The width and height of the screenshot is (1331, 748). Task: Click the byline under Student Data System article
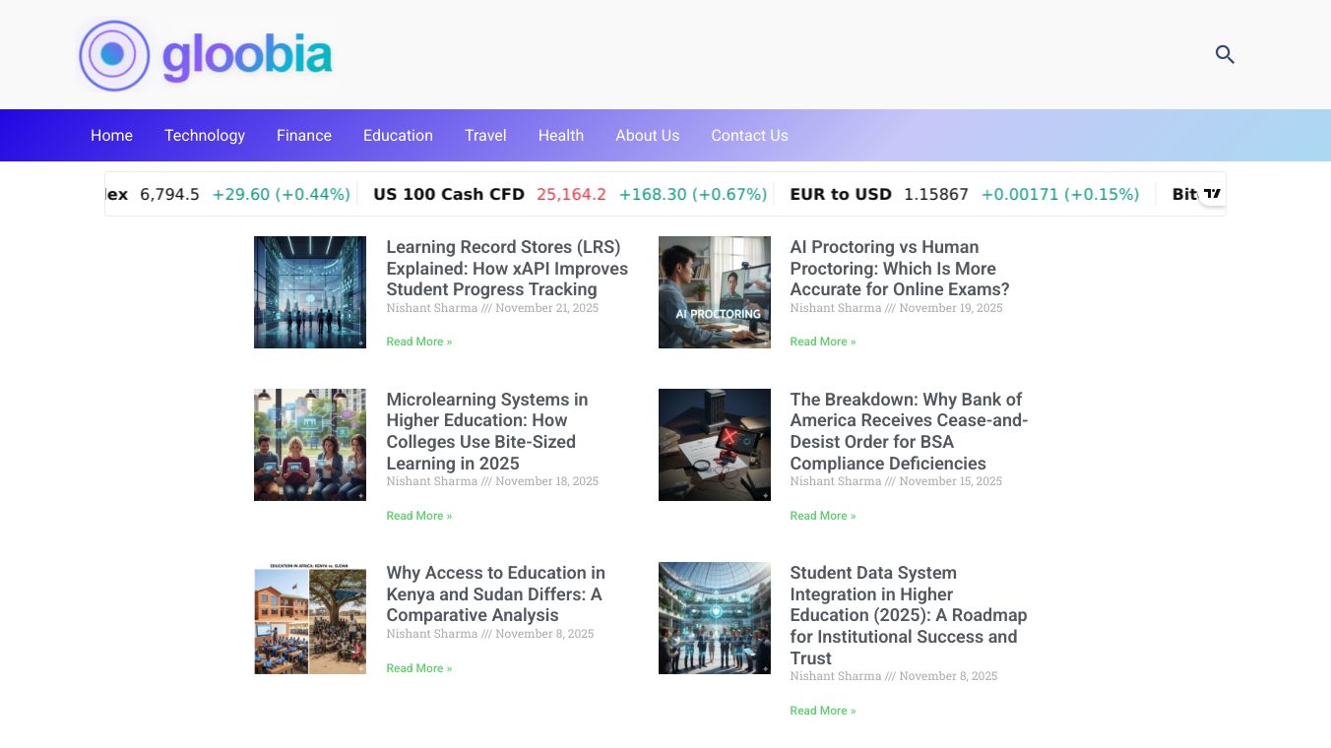(894, 676)
